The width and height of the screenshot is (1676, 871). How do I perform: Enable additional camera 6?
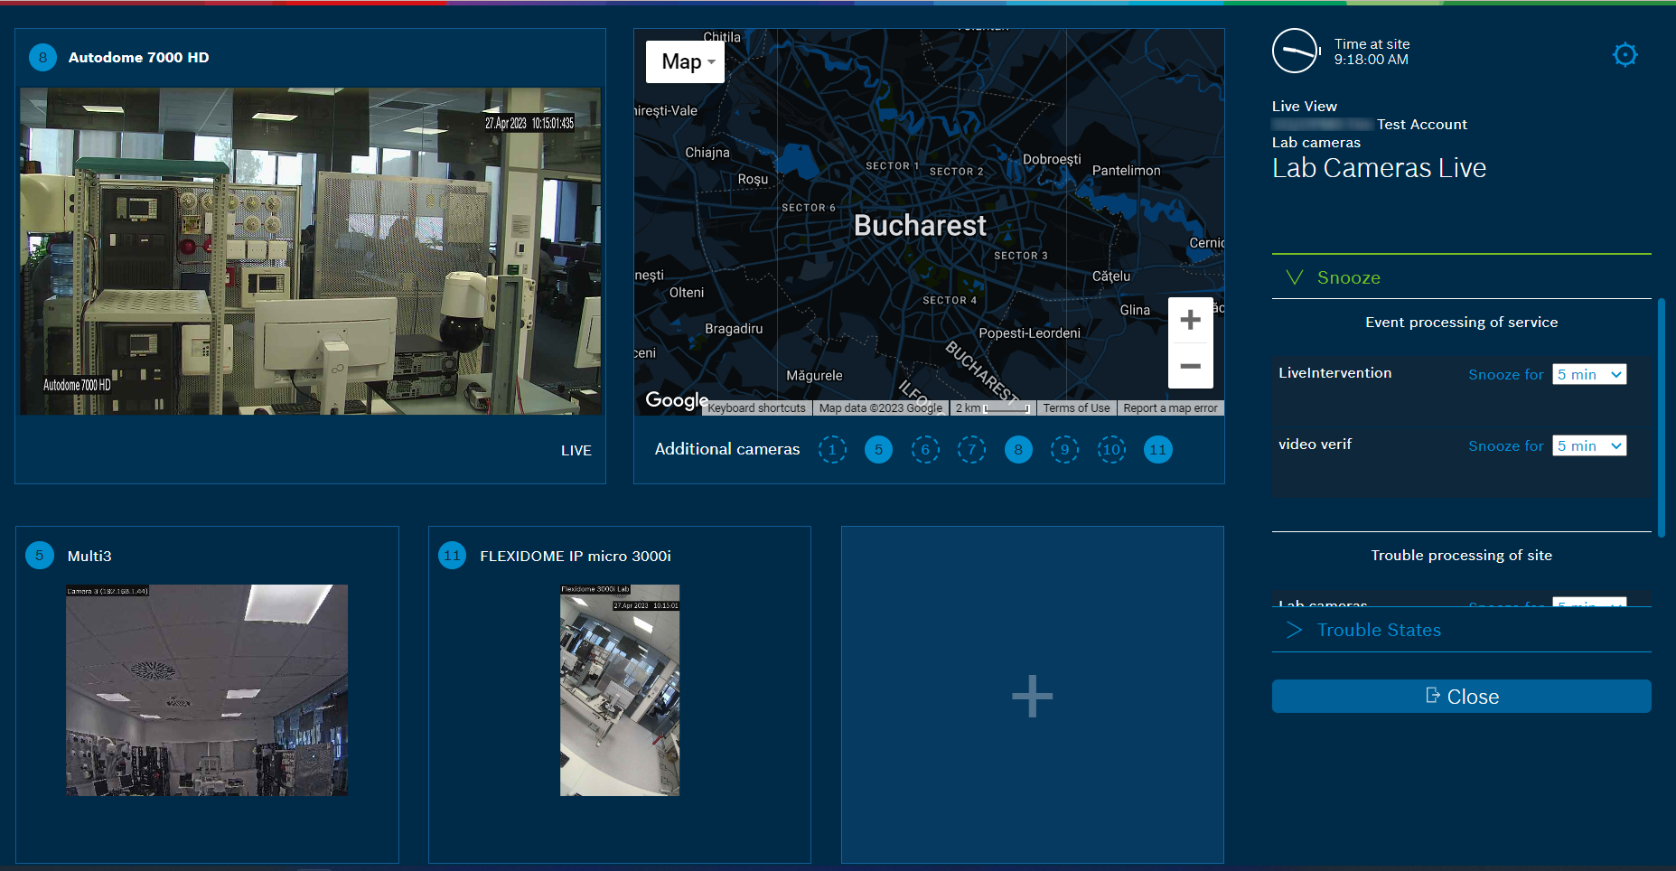click(x=925, y=450)
